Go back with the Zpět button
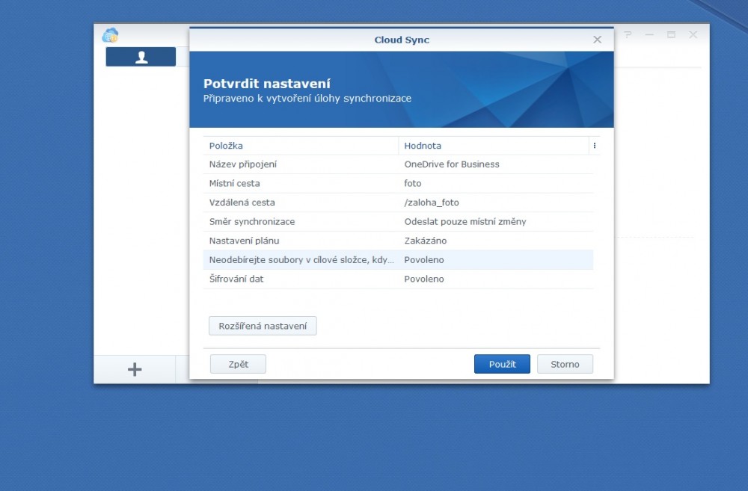The width and height of the screenshot is (748, 491). (238, 364)
